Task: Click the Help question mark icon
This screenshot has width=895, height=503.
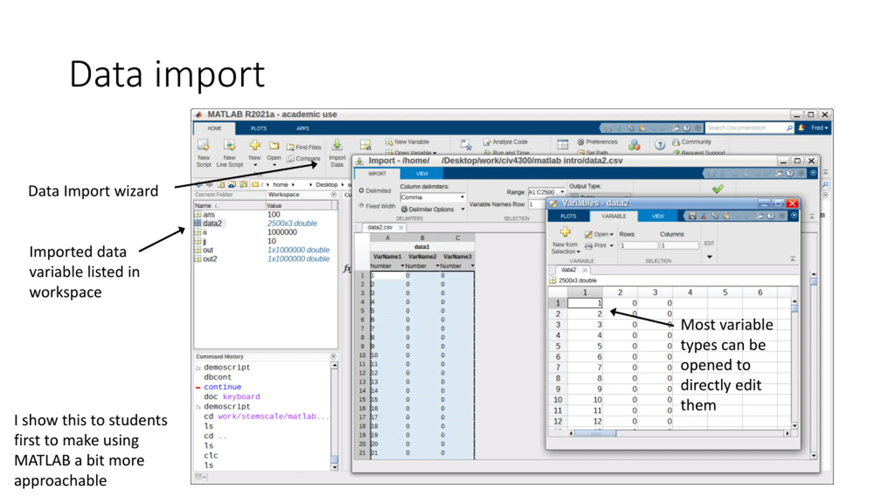Action: click(660, 145)
